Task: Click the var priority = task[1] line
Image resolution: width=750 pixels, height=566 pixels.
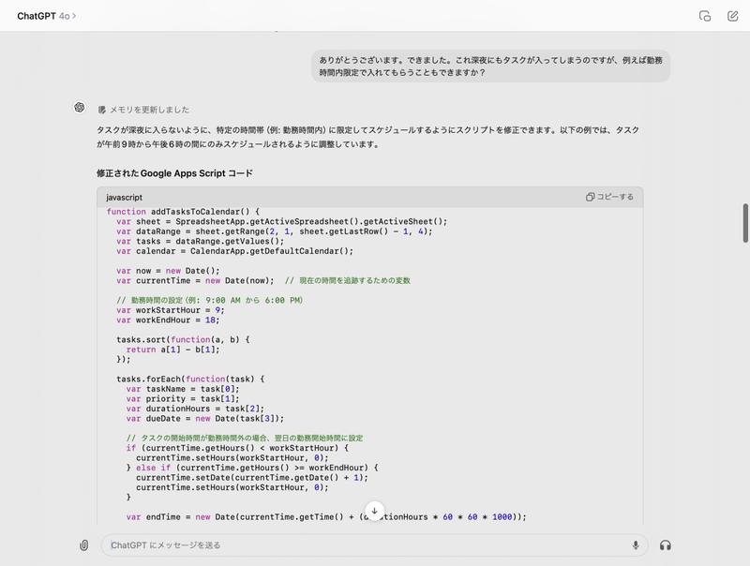Action: point(183,398)
